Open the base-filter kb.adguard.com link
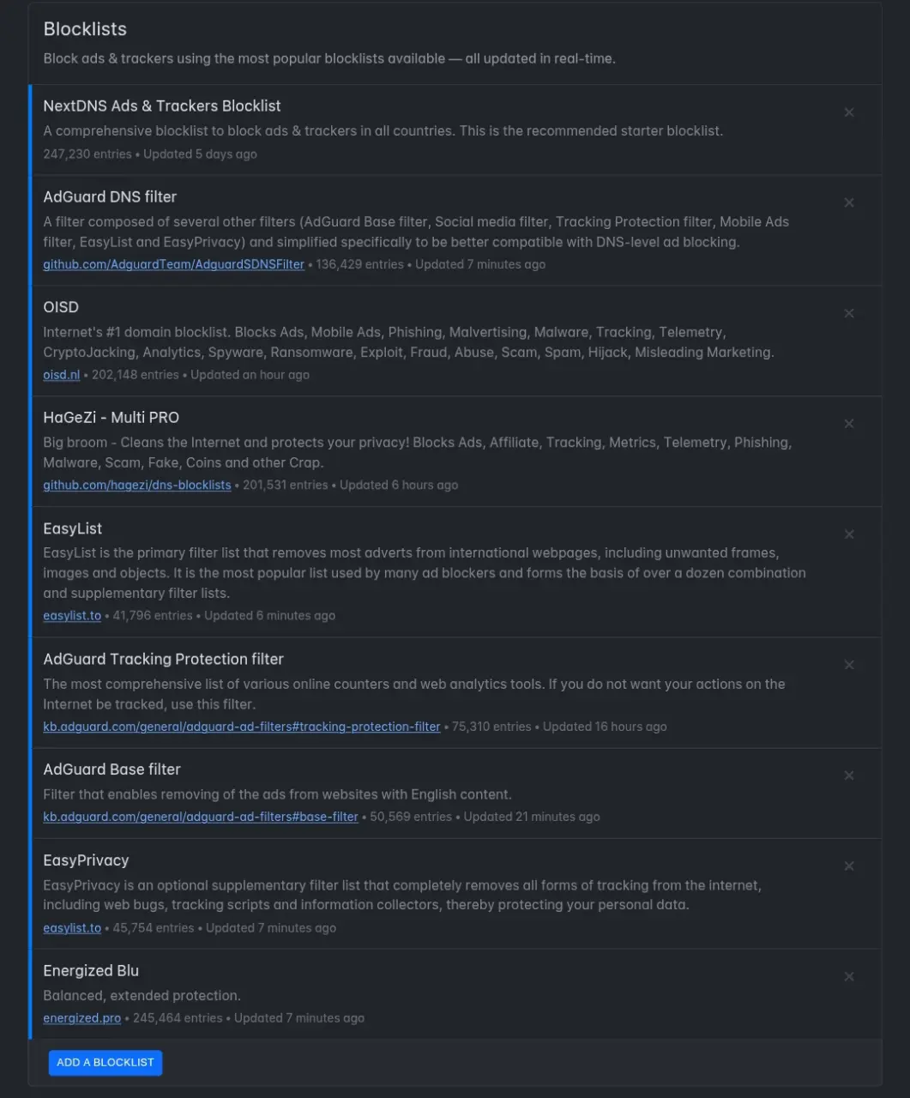 click(201, 817)
